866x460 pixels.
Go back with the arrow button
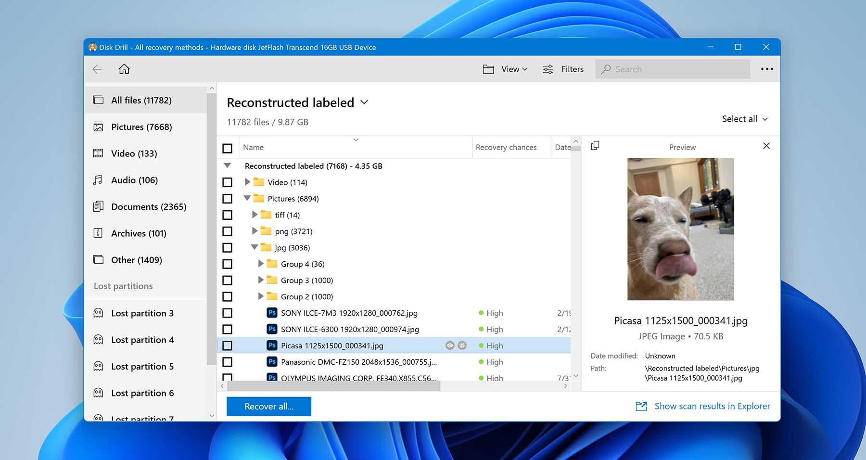pyautogui.click(x=97, y=69)
